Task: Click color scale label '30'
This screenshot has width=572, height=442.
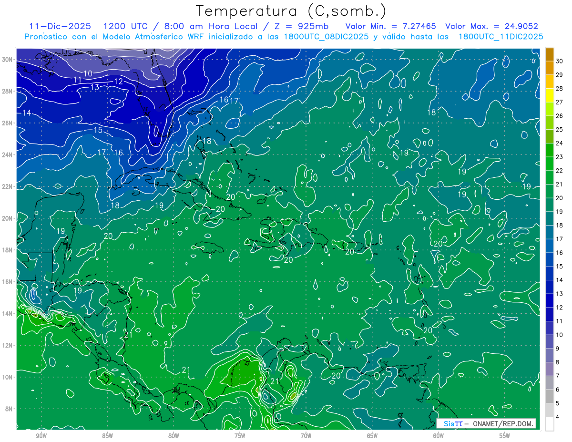Action: [x=559, y=61]
